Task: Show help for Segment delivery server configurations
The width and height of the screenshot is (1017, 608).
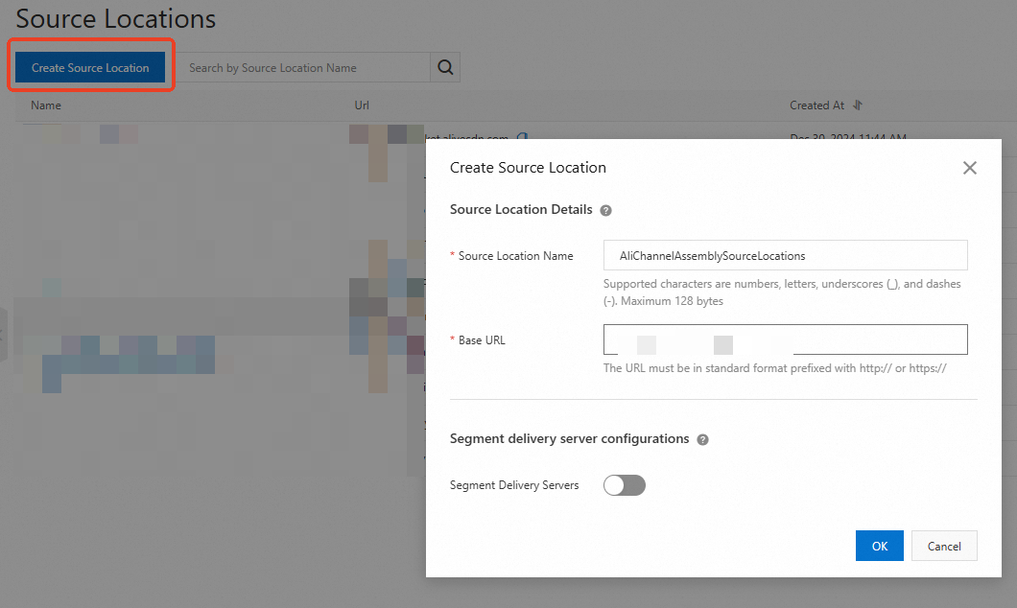Action: coord(703,439)
